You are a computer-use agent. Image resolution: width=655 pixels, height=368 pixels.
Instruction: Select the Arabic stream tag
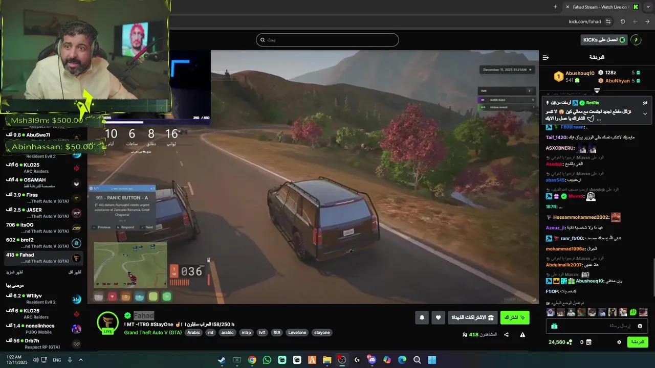pos(194,332)
